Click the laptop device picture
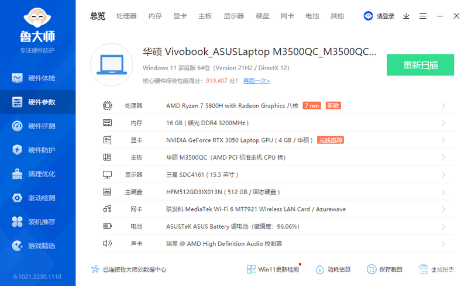 [x=112, y=65]
